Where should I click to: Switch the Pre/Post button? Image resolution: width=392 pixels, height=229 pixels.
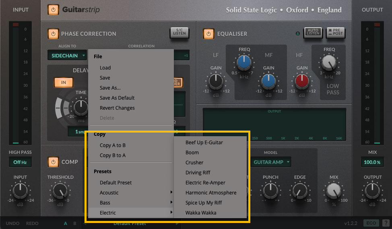(x=336, y=33)
